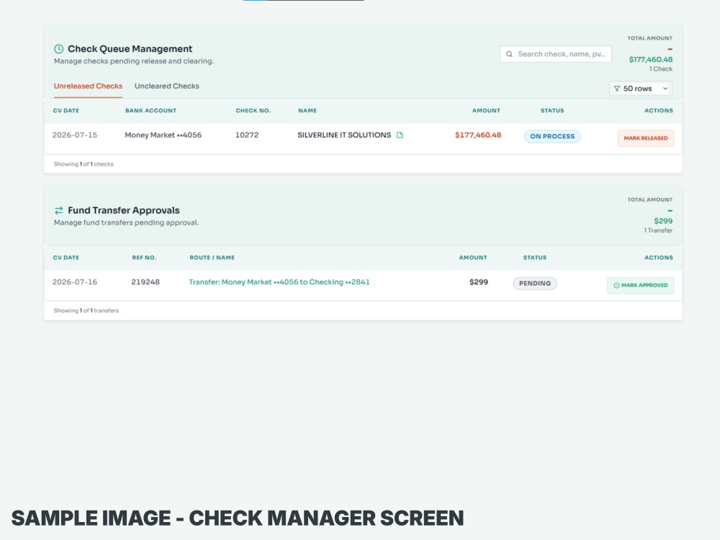Click the Showing 1 of 1 checks text
Viewport: 720px width, 540px height.
84,164
